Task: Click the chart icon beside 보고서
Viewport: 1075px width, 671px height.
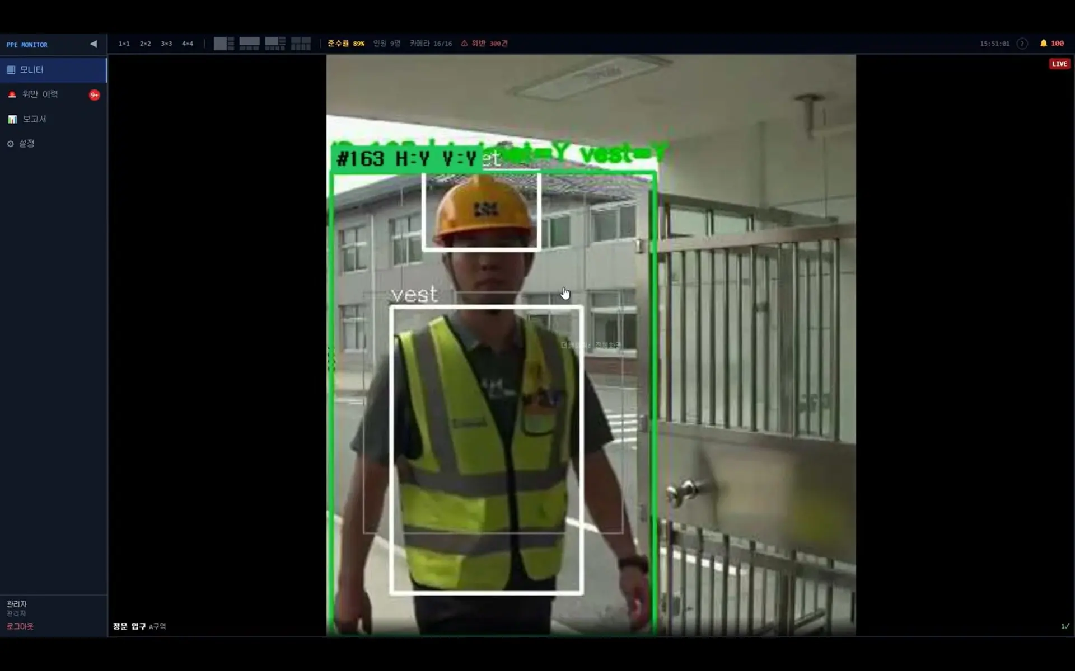Action: [x=12, y=119]
